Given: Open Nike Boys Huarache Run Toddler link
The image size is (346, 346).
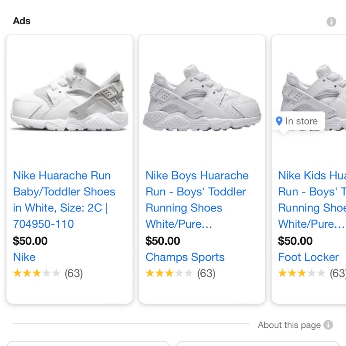Looking at the screenshot, I should click(x=197, y=200).
